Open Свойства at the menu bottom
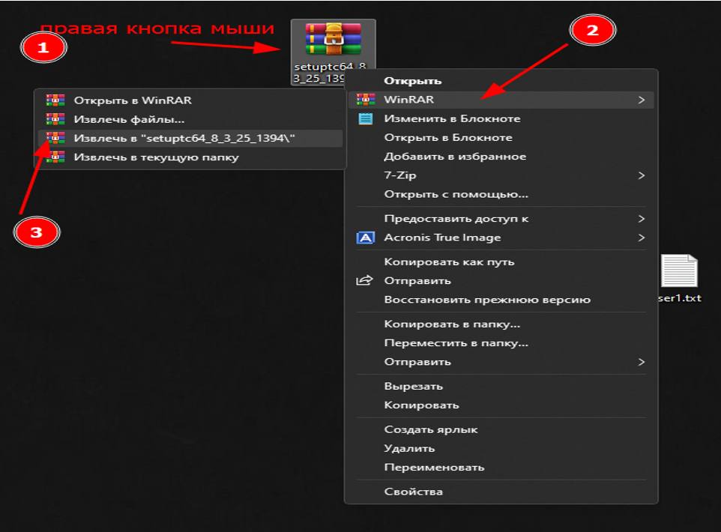 click(x=501, y=492)
